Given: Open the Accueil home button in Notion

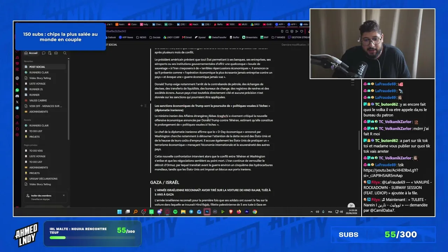Looking at the screenshot, I should tap(31, 53).
